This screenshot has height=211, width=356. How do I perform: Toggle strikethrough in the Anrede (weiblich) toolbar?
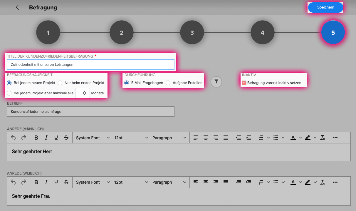click(66, 182)
